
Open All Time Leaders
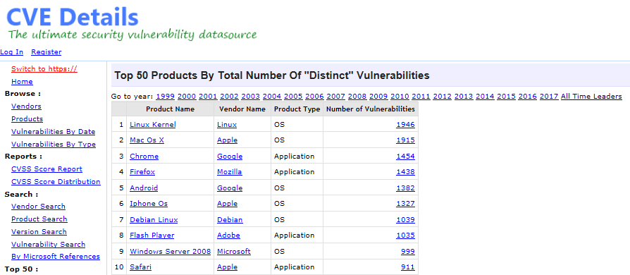pos(591,97)
